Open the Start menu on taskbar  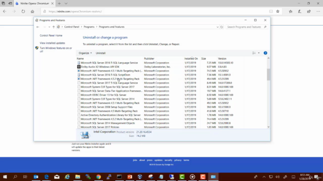tap(5, 176)
